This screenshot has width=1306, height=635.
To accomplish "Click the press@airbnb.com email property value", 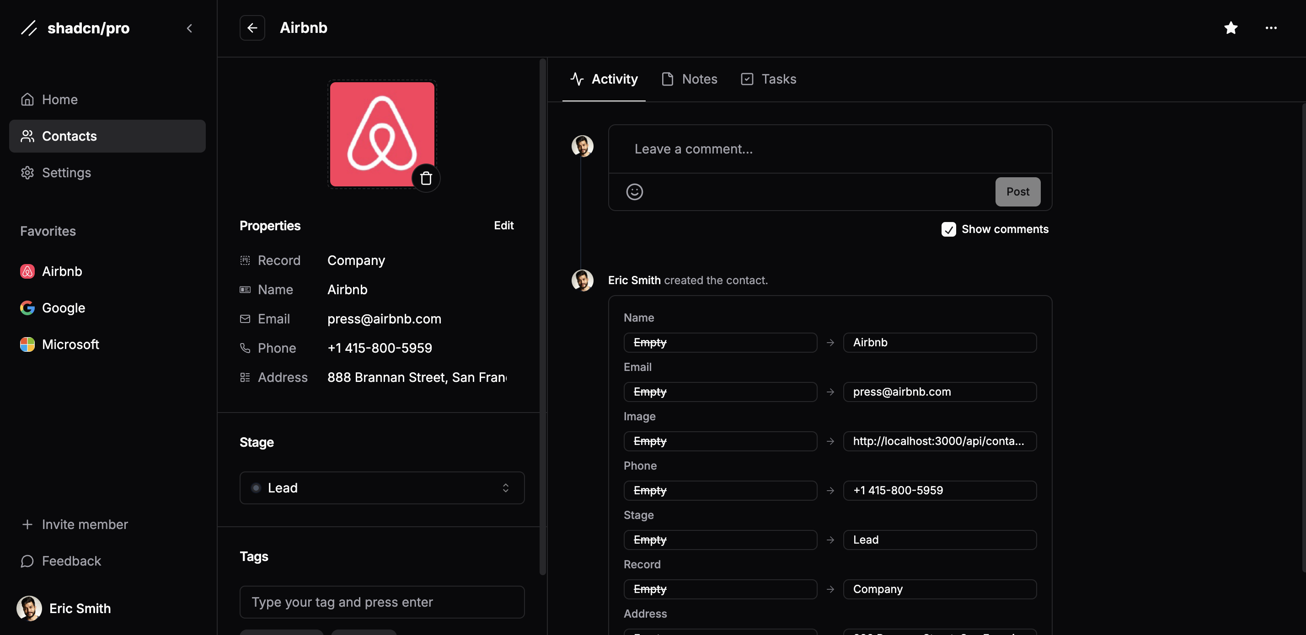I will point(384,319).
